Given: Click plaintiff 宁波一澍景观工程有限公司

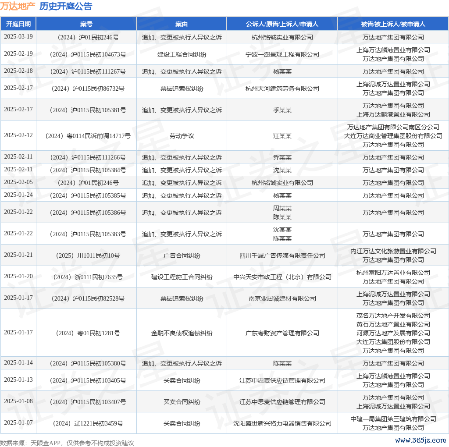Looking at the screenshot, I should point(282,54).
